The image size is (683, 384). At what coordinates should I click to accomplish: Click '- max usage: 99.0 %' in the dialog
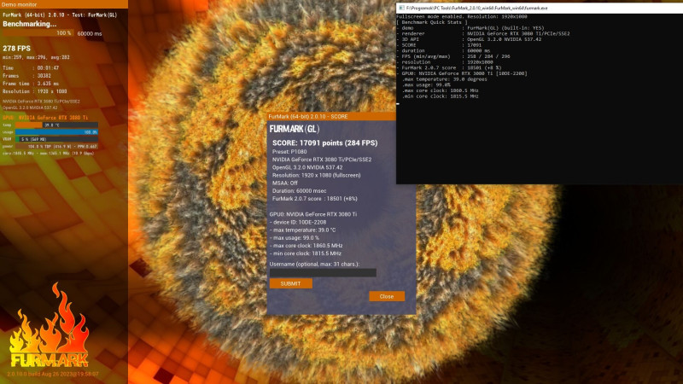(295, 238)
